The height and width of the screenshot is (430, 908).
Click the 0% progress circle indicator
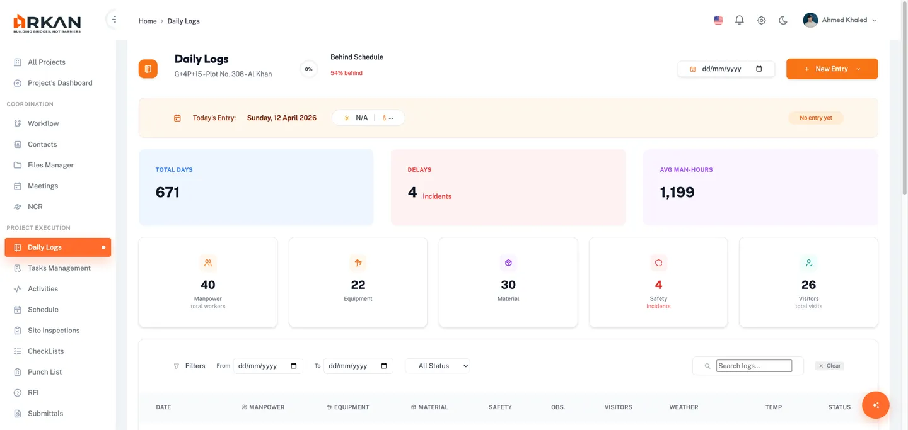(308, 69)
